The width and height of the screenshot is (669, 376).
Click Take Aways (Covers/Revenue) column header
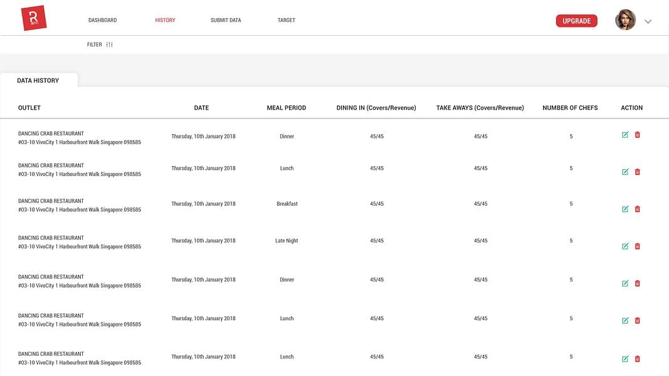pos(480,108)
